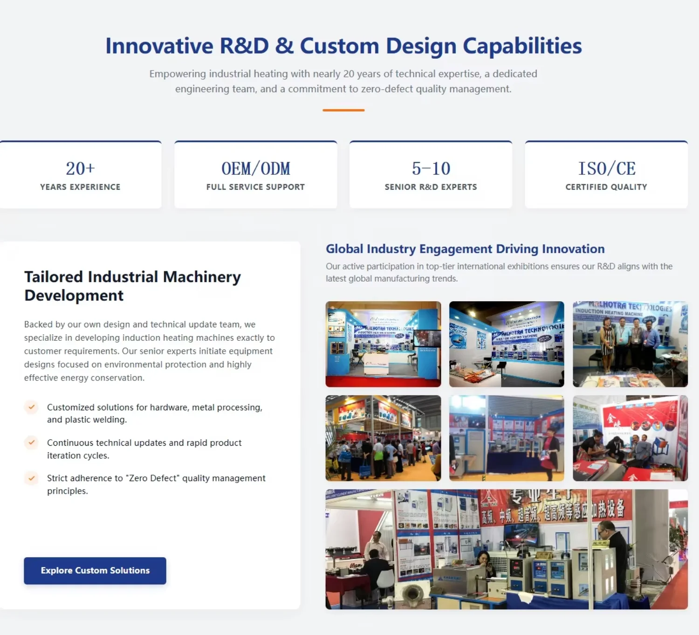Viewport: 699px width, 635px height.
Task: Open the crowded exhibition hall photo
Action: tap(383, 438)
